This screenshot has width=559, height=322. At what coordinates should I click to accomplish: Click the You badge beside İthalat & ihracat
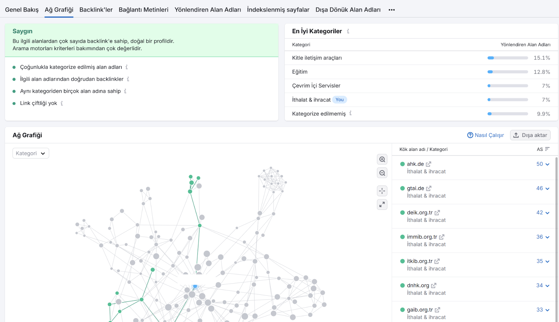coord(340,100)
